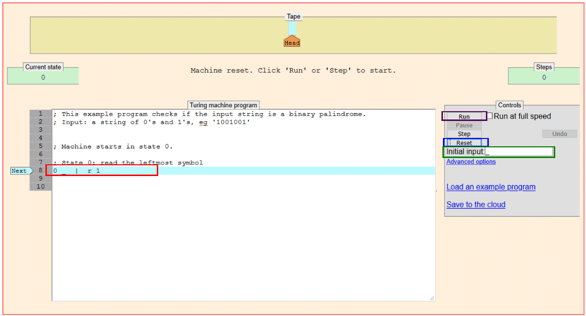
Task: Select the blue tape cell above Head
Action: point(292,28)
